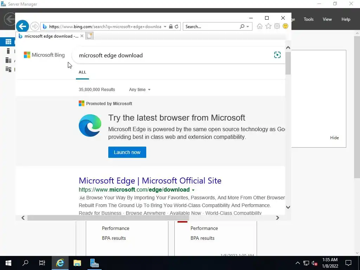The height and width of the screenshot is (270, 360).
Task: Click the smiley feedback icon
Action: click(285, 26)
